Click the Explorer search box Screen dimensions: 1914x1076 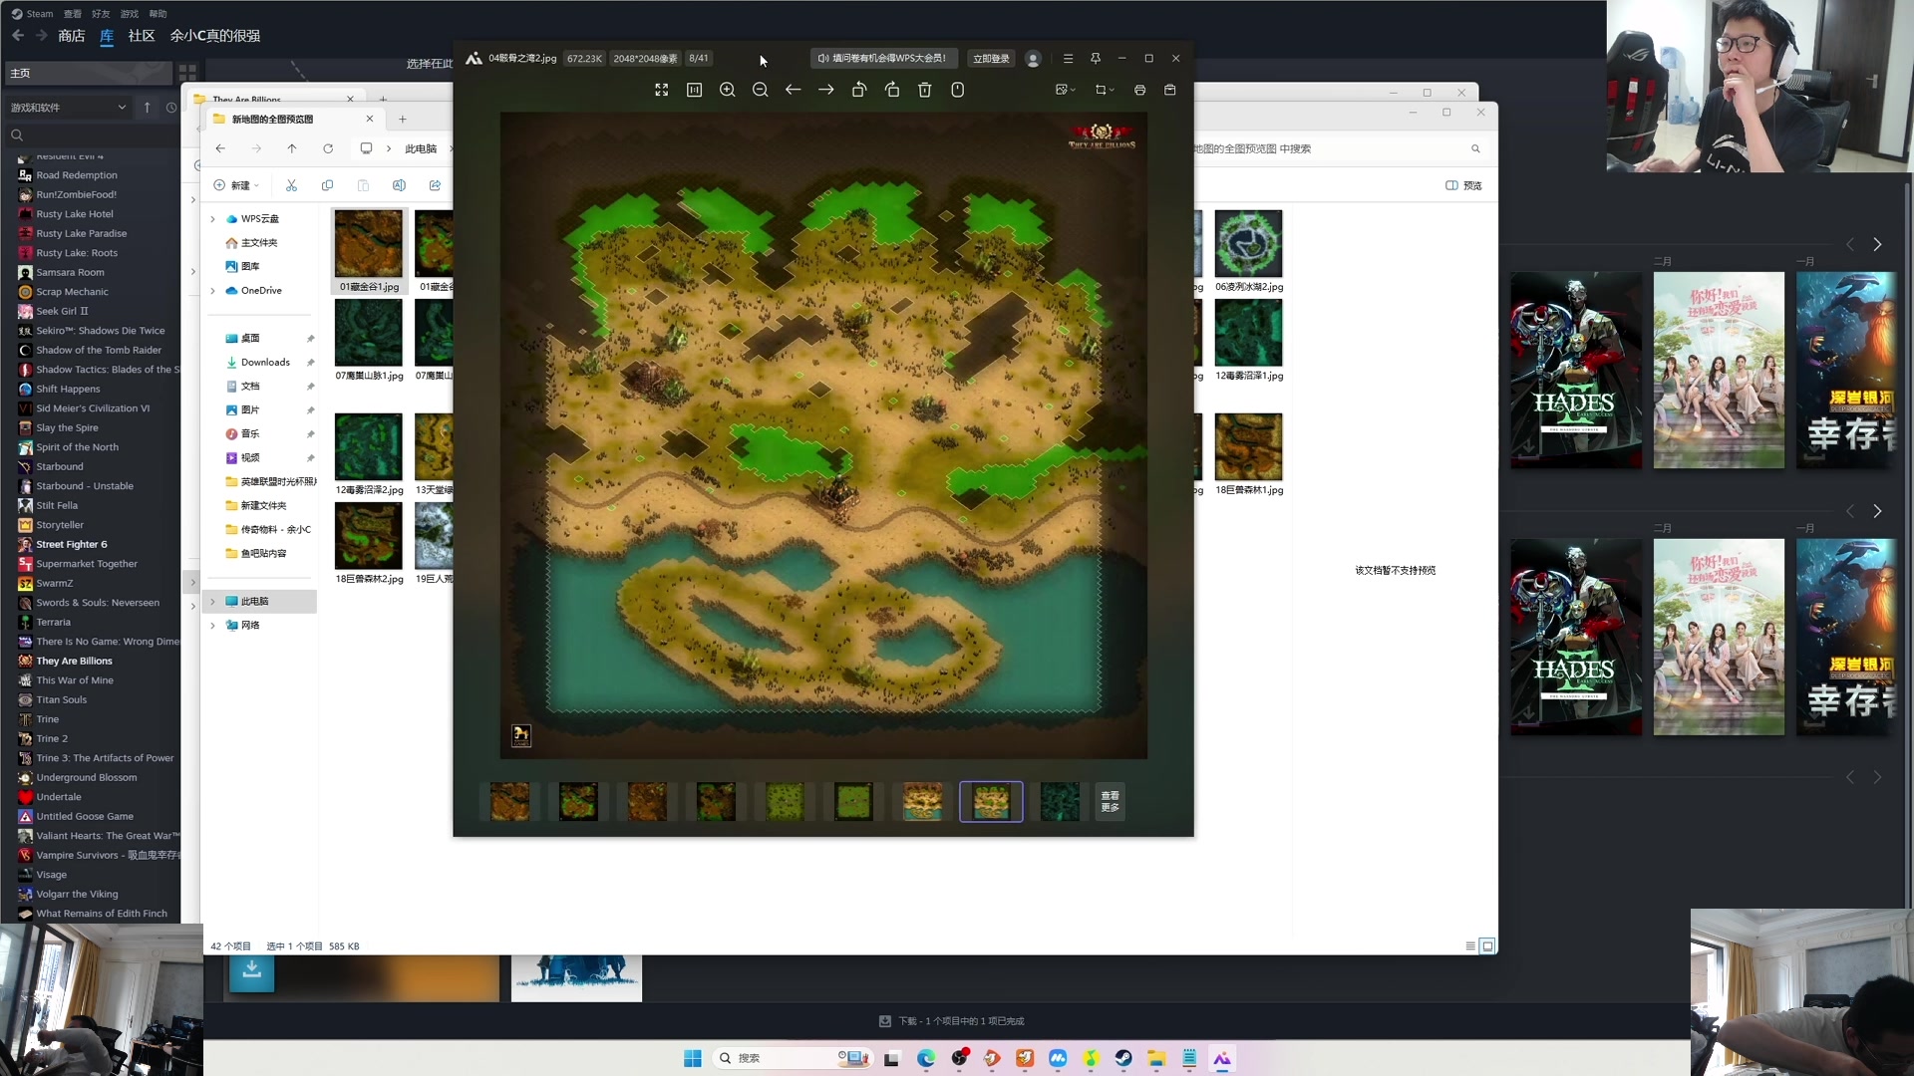[x=1336, y=148]
